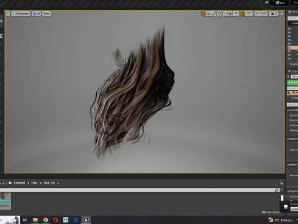Expand the arrow after Hair breadcrumb
298x224 pixels.
point(41,183)
